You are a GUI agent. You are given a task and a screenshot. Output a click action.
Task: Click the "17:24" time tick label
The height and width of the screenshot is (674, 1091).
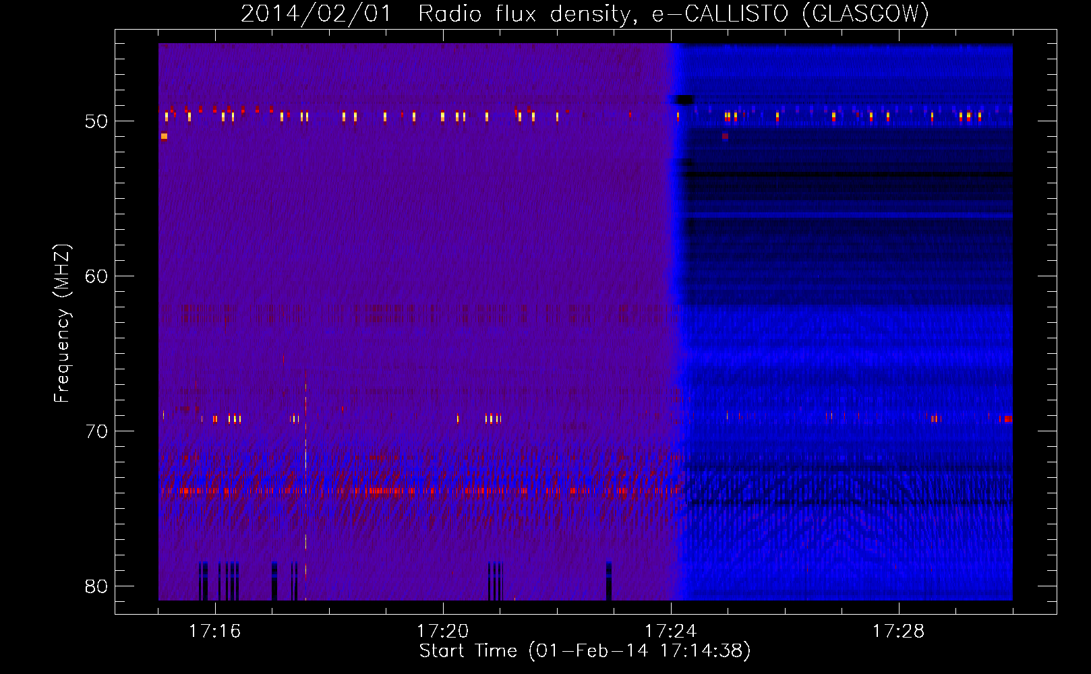pos(670,632)
